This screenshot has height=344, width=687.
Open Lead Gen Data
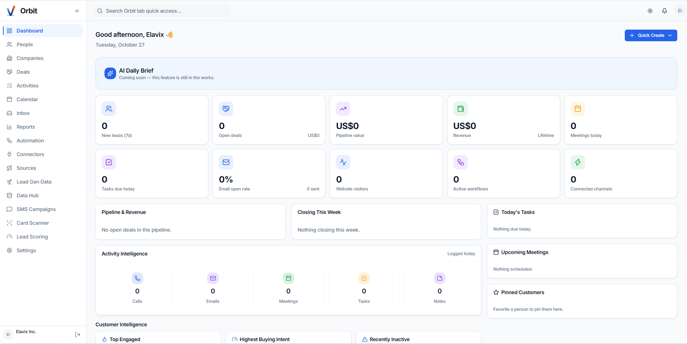coord(43,182)
